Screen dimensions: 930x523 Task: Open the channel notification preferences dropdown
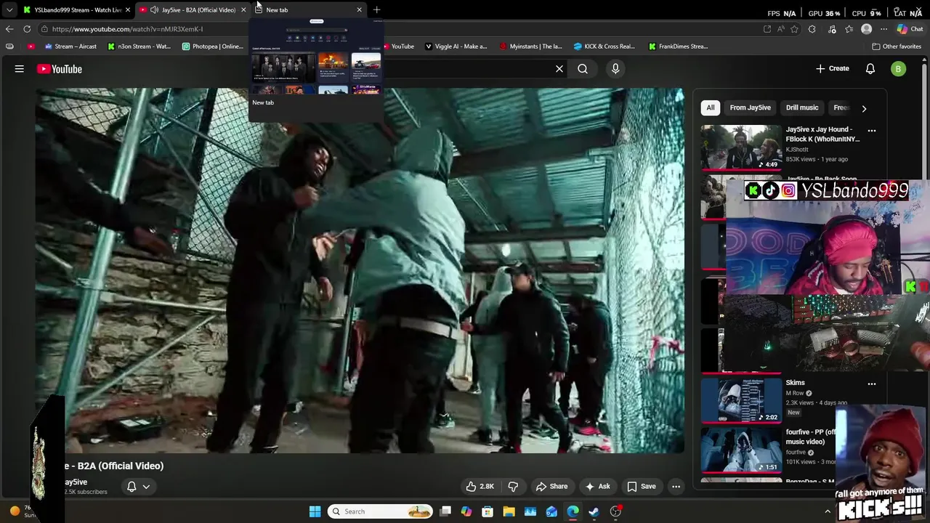coord(138,487)
